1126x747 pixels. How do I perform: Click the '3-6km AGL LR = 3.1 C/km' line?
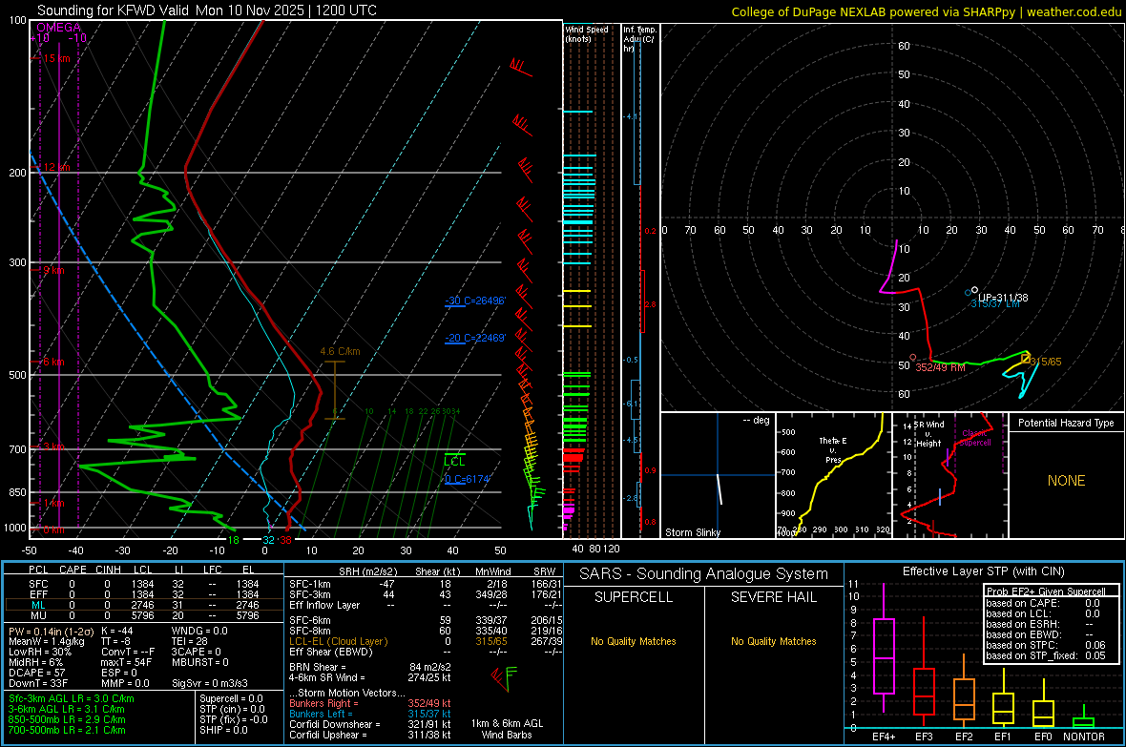pos(67,709)
